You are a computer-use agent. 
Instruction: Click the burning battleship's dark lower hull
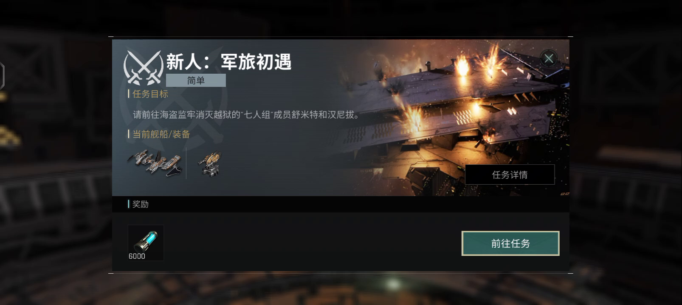pos(442,169)
